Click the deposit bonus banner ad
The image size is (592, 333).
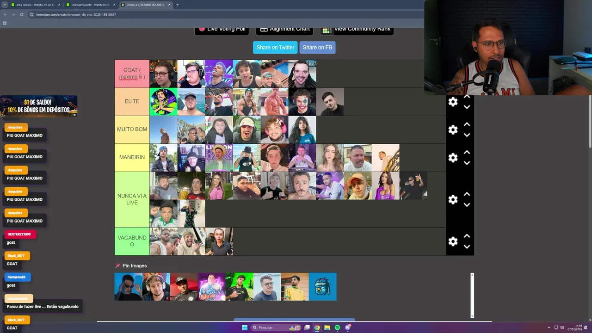[x=39, y=106]
